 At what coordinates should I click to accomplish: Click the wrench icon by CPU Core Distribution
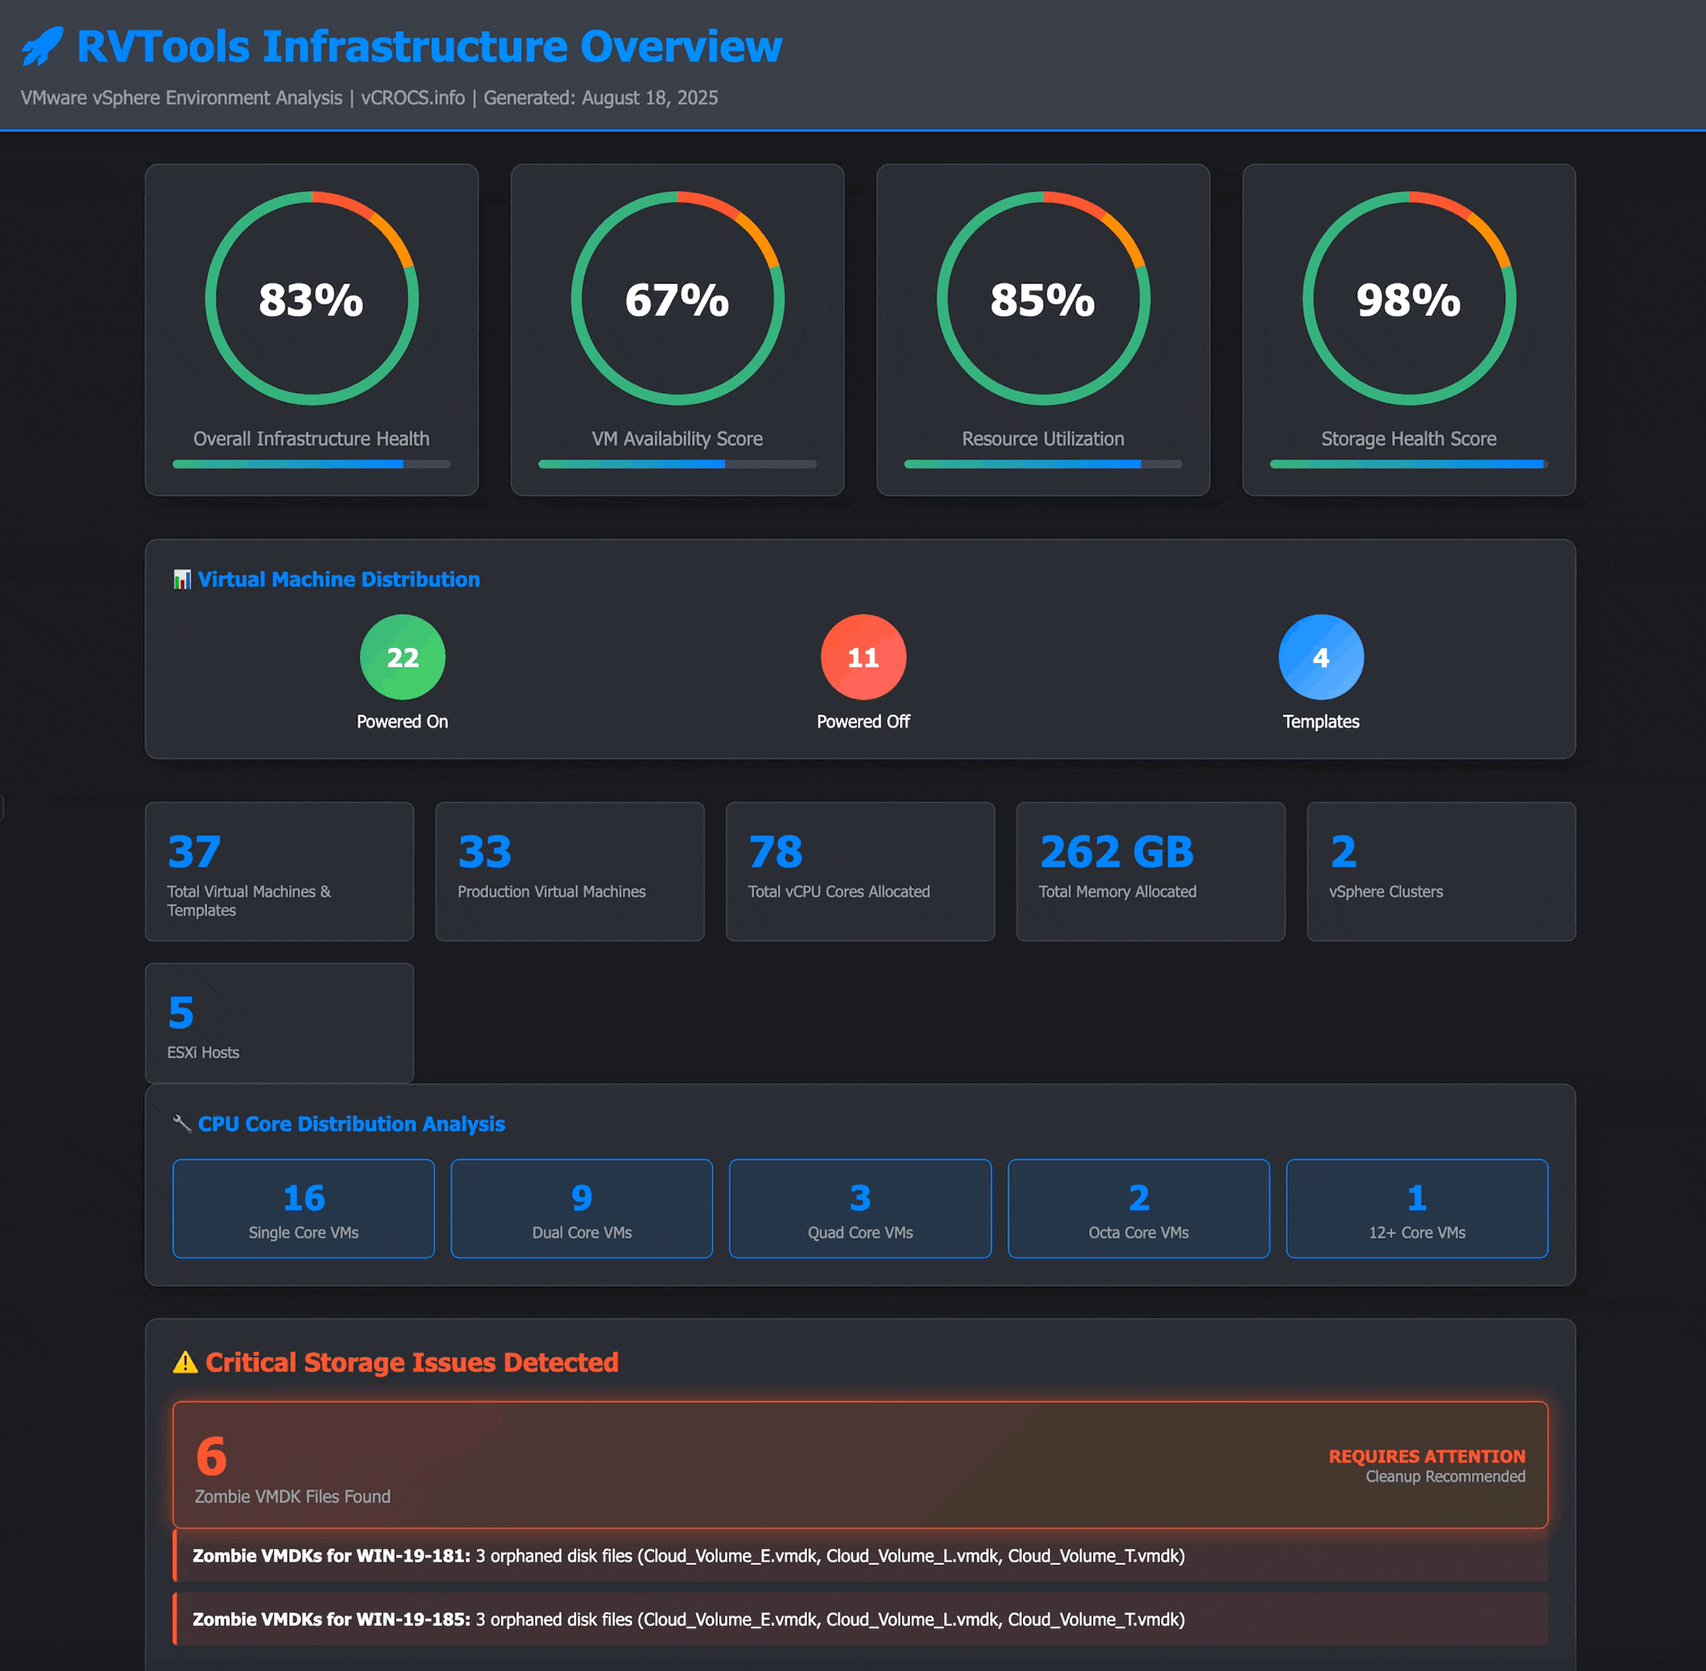click(x=182, y=1124)
